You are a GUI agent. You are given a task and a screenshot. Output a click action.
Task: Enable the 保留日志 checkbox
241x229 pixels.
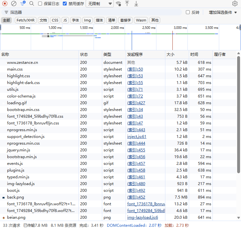click(x=40, y=4)
